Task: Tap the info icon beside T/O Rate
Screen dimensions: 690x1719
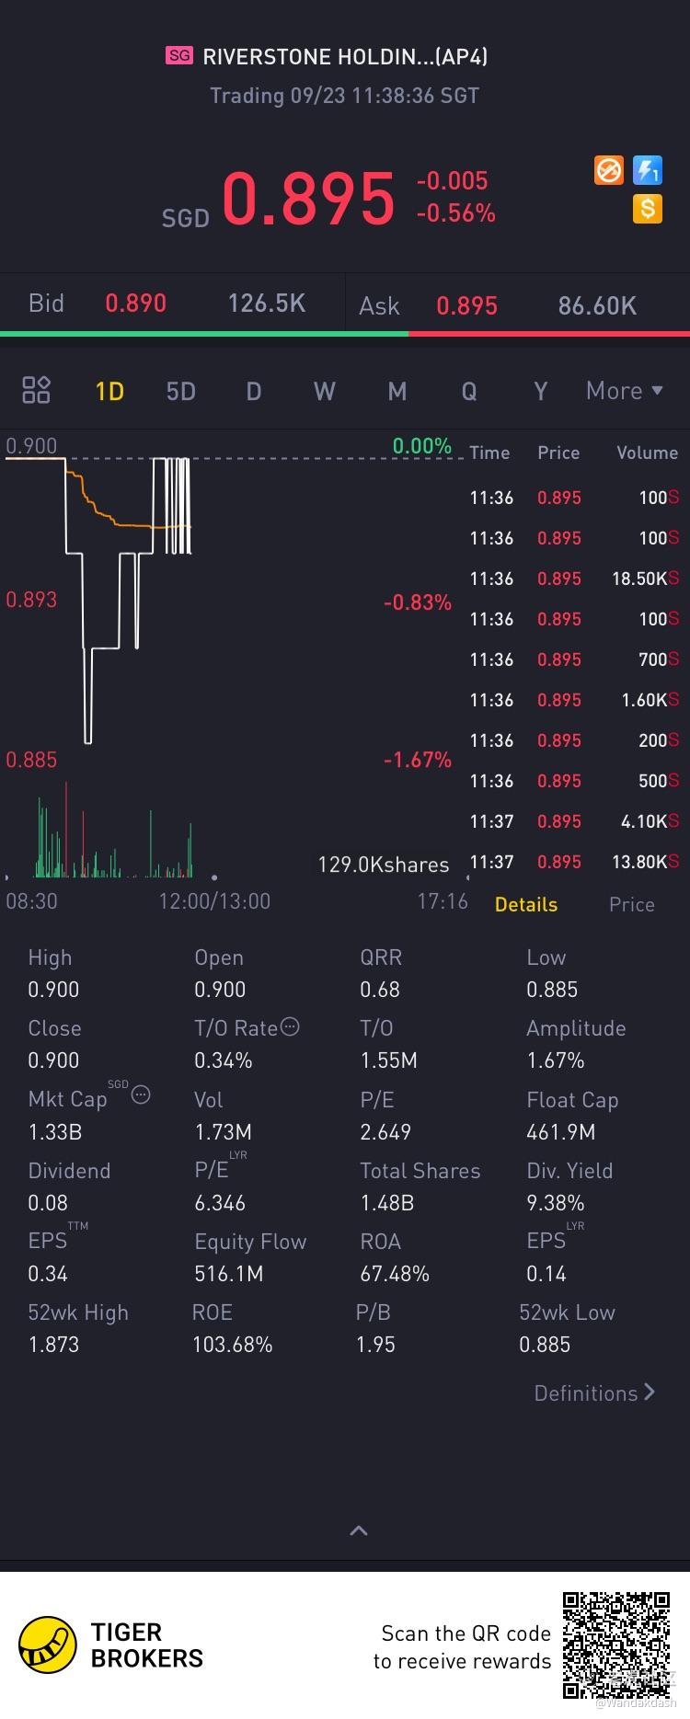Action: [x=290, y=1026]
